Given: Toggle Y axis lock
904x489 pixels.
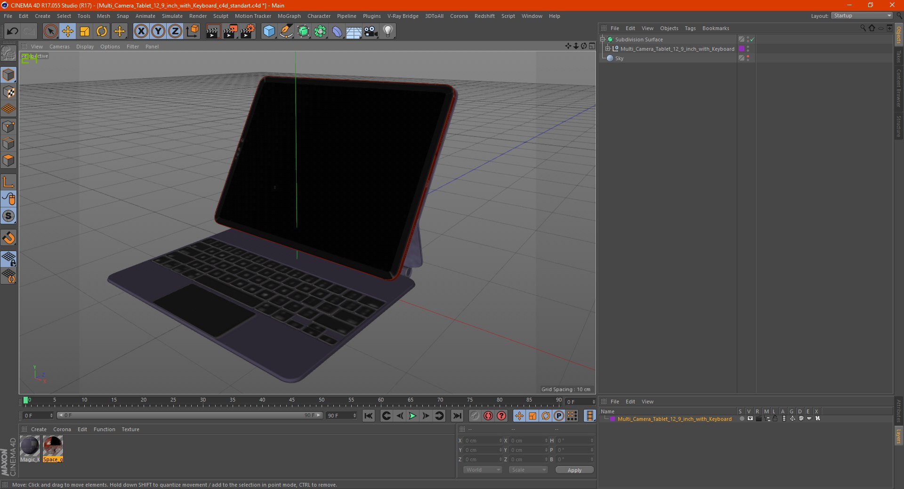Looking at the screenshot, I should (158, 32).
